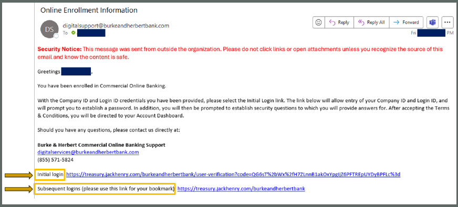Click the "You have been enrolled" sentence
Image resolution: width=458 pixels, height=207 pixels.
click(102, 86)
